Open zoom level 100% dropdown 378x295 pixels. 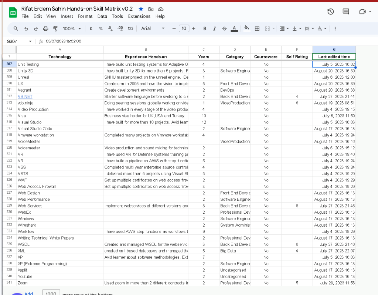[x=72, y=28]
